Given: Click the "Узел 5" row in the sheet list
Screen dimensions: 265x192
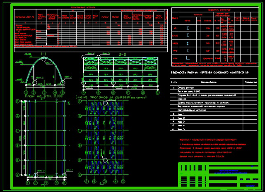Looking at the screenshot, I should pyautogui.click(x=213, y=129).
